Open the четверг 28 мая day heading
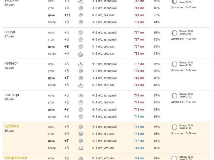214x160 pixels. (x=11, y=65)
